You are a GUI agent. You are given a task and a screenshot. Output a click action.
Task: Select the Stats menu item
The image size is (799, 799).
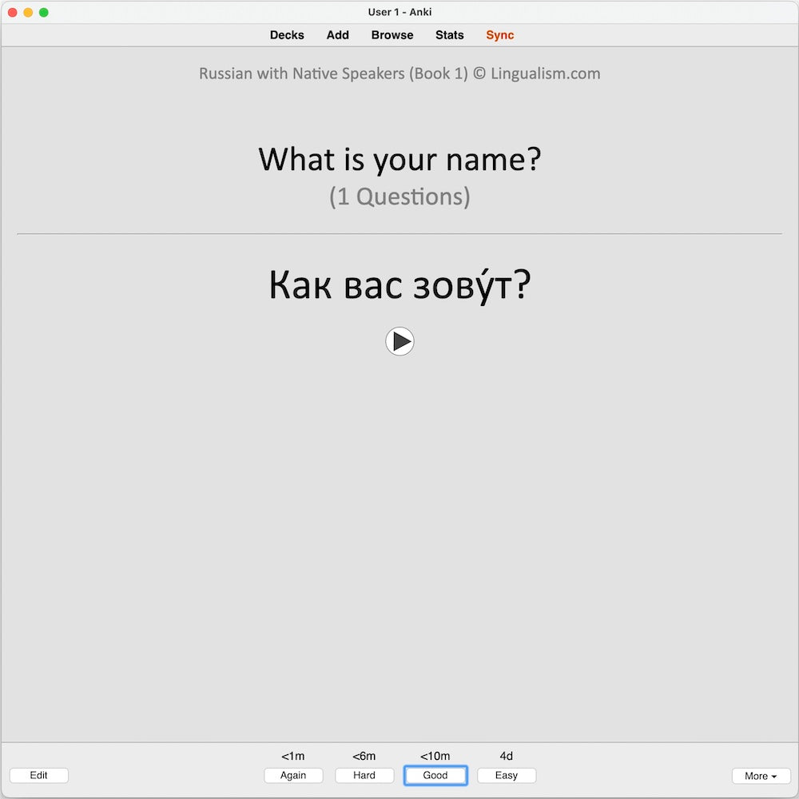(x=449, y=35)
